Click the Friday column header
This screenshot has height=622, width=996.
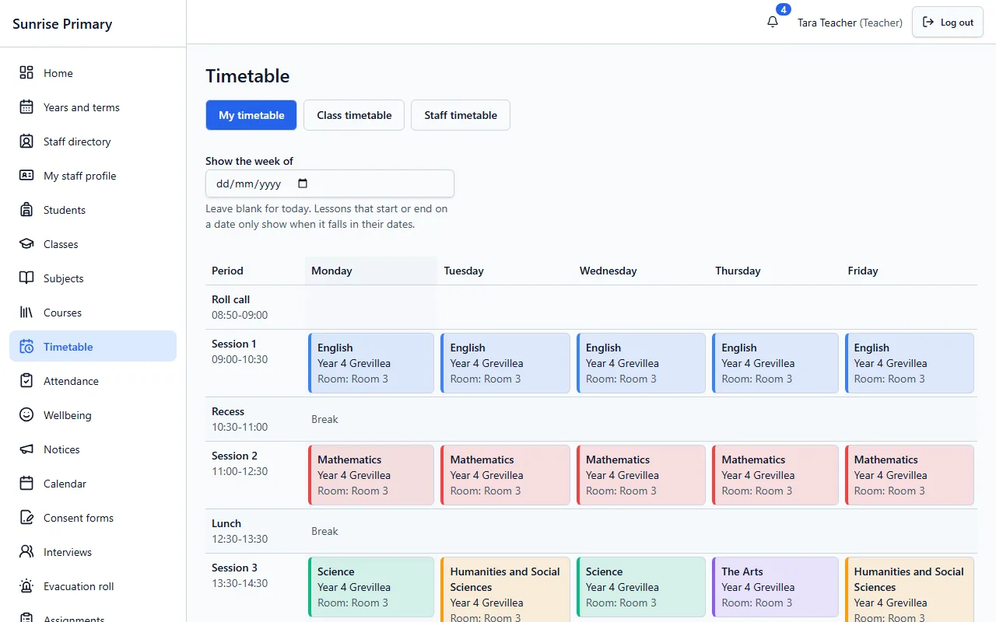(910, 271)
